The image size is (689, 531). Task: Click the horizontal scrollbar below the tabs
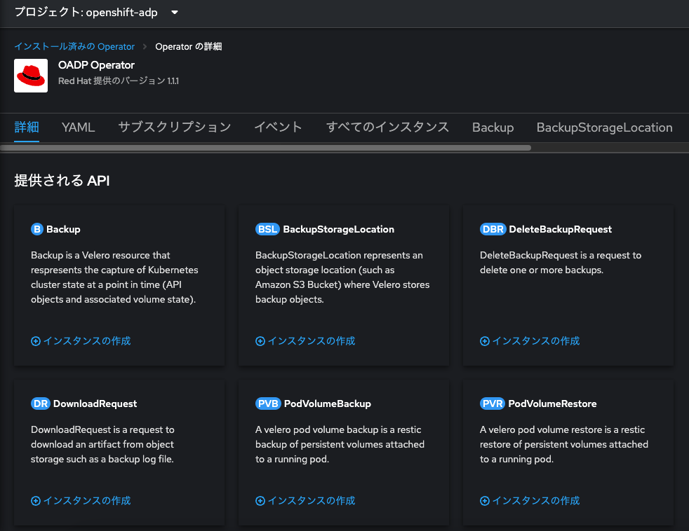point(267,148)
